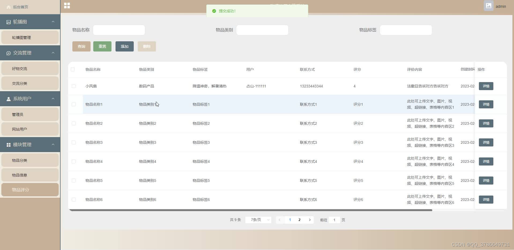The image size is (514, 250).
Task: Open 详情 for row 物品名称5
Action: 486,181
